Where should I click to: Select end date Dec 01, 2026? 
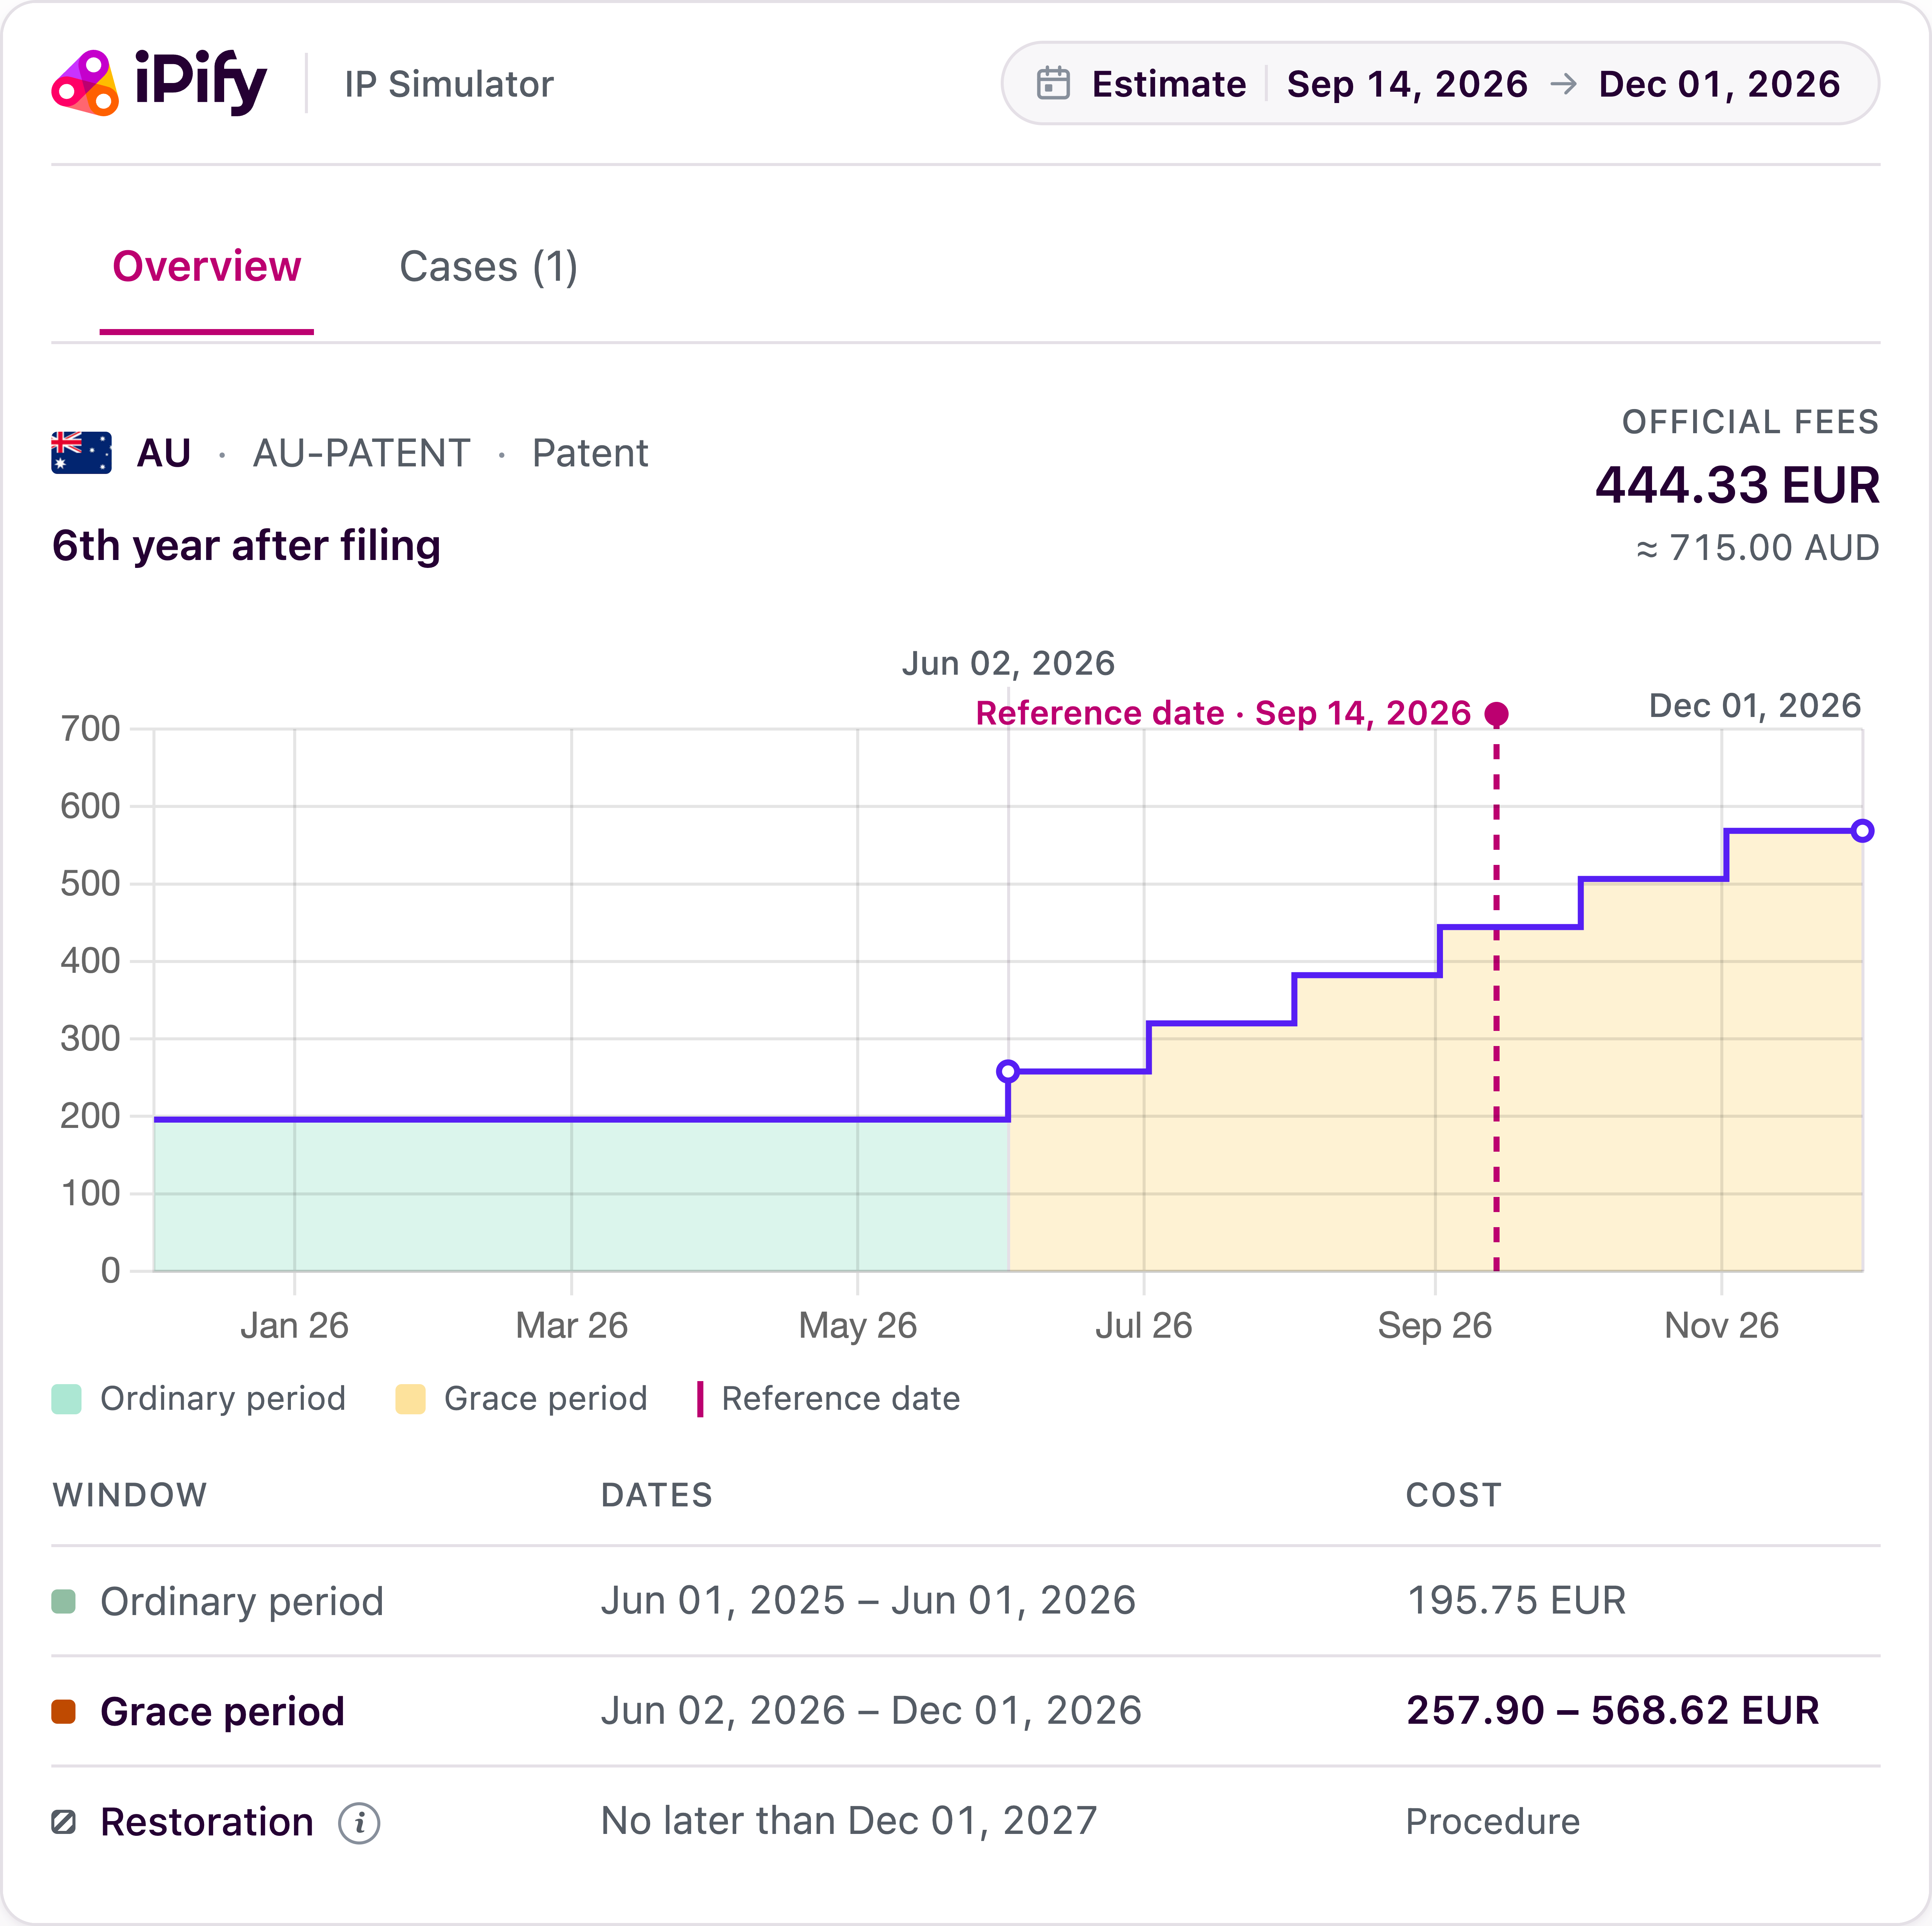coord(1719,84)
